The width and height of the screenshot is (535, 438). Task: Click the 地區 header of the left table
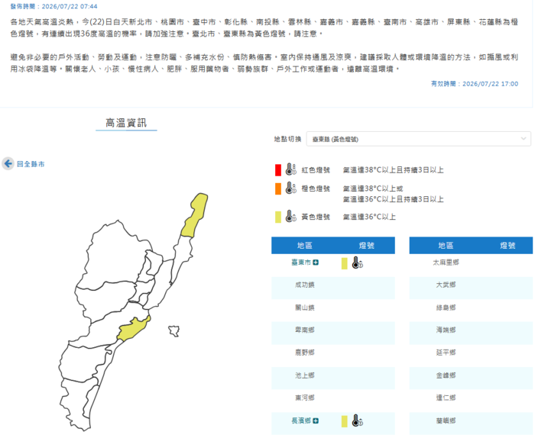305,246
